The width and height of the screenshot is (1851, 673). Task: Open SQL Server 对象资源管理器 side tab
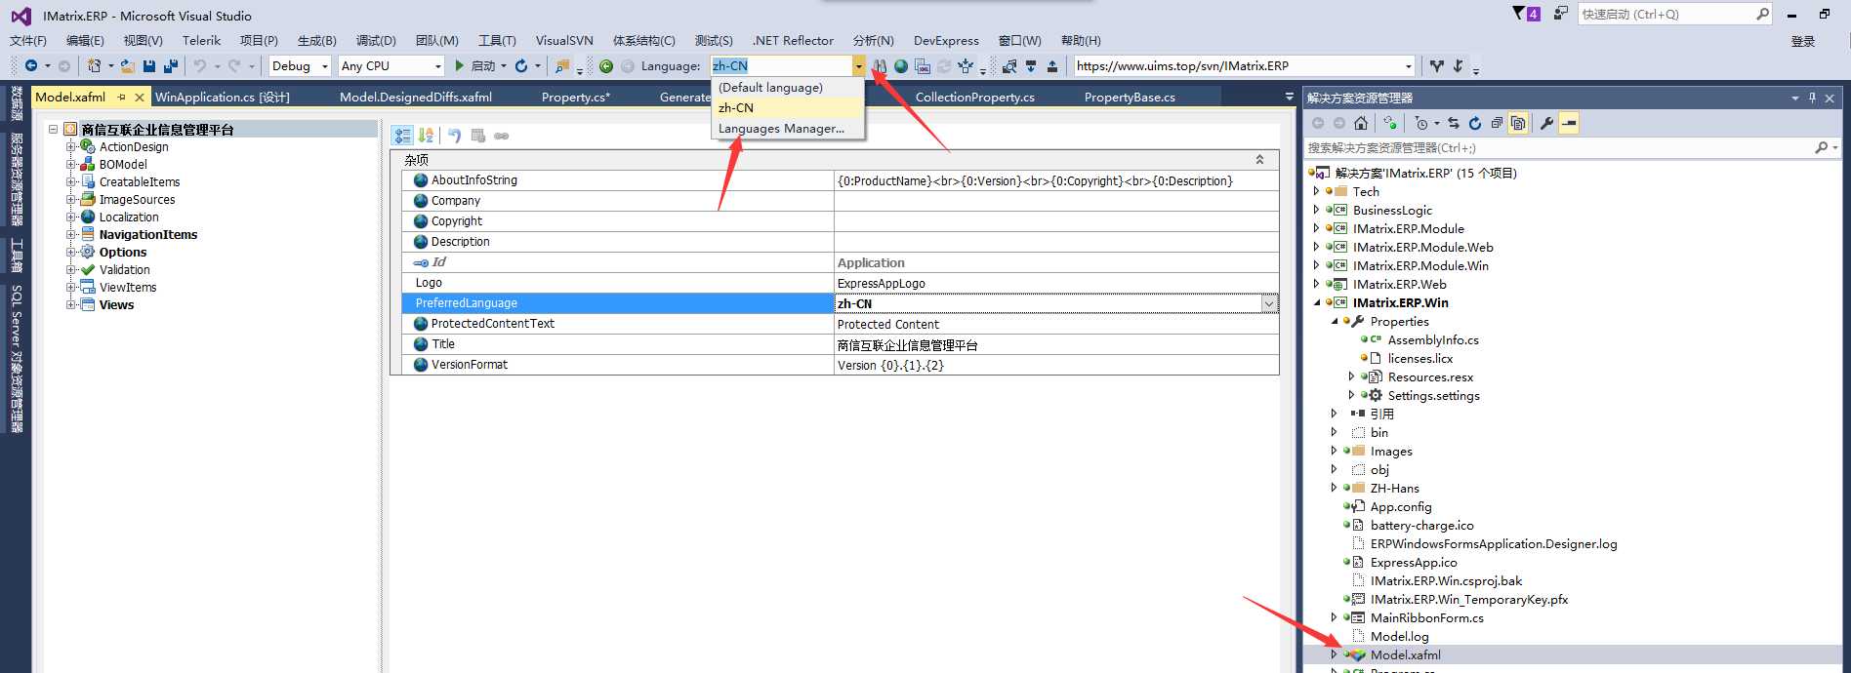coord(16,358)
